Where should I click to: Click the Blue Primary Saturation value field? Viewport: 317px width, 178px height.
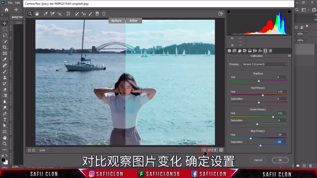pos(282,142)
